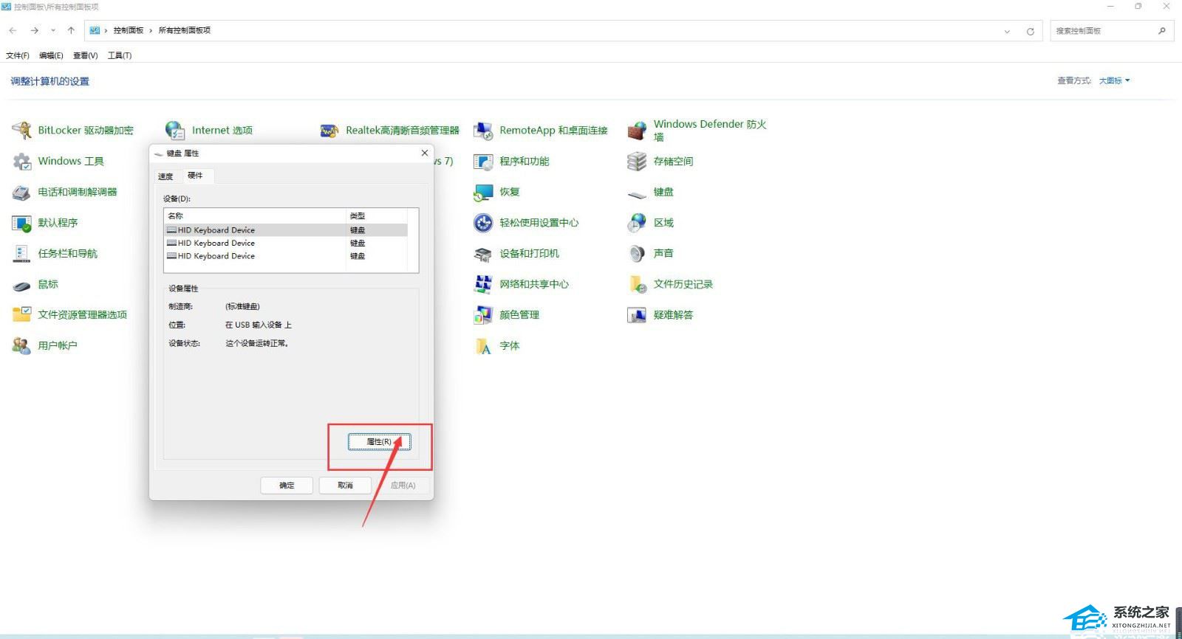Open the 任务栏和导航 icon
Image resolution: width=1182 pixels, height=639 pixels.
[22, 254]
